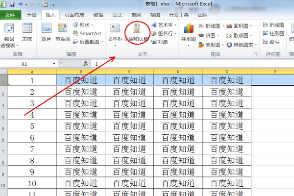The image size is (294, 196).
Task: Insert a 图片 picture
Action: pyautogui.click(x=47, y=32)
